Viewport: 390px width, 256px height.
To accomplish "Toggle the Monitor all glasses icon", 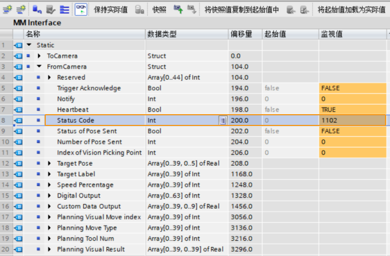I will click(81, 10).
